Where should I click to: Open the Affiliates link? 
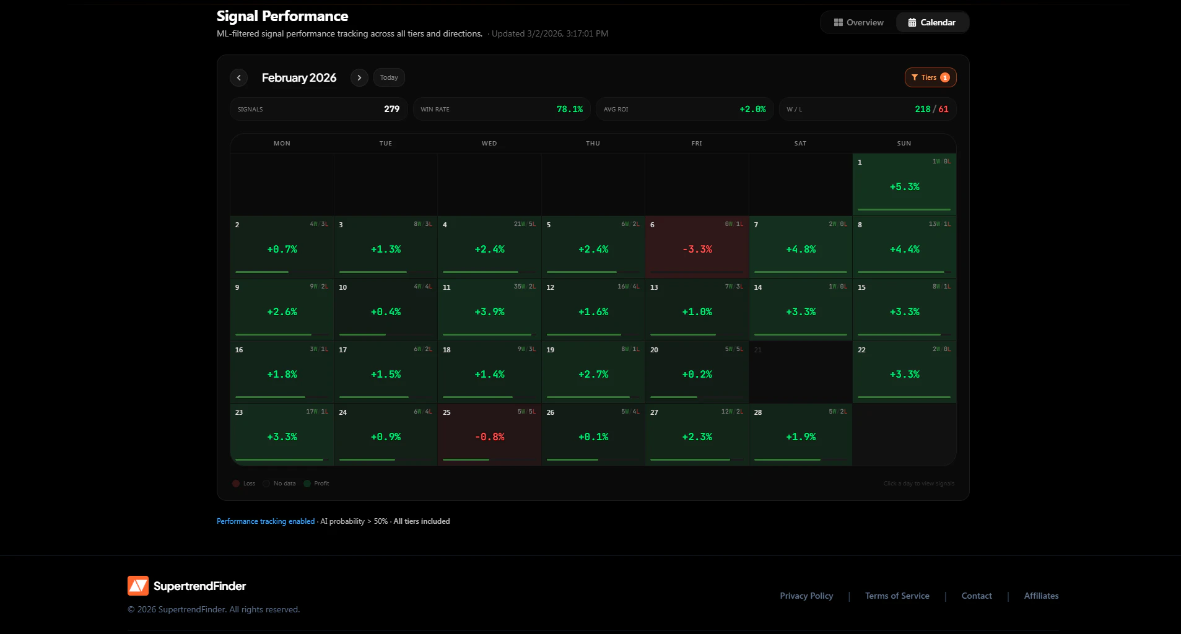tap(1041, 596)
